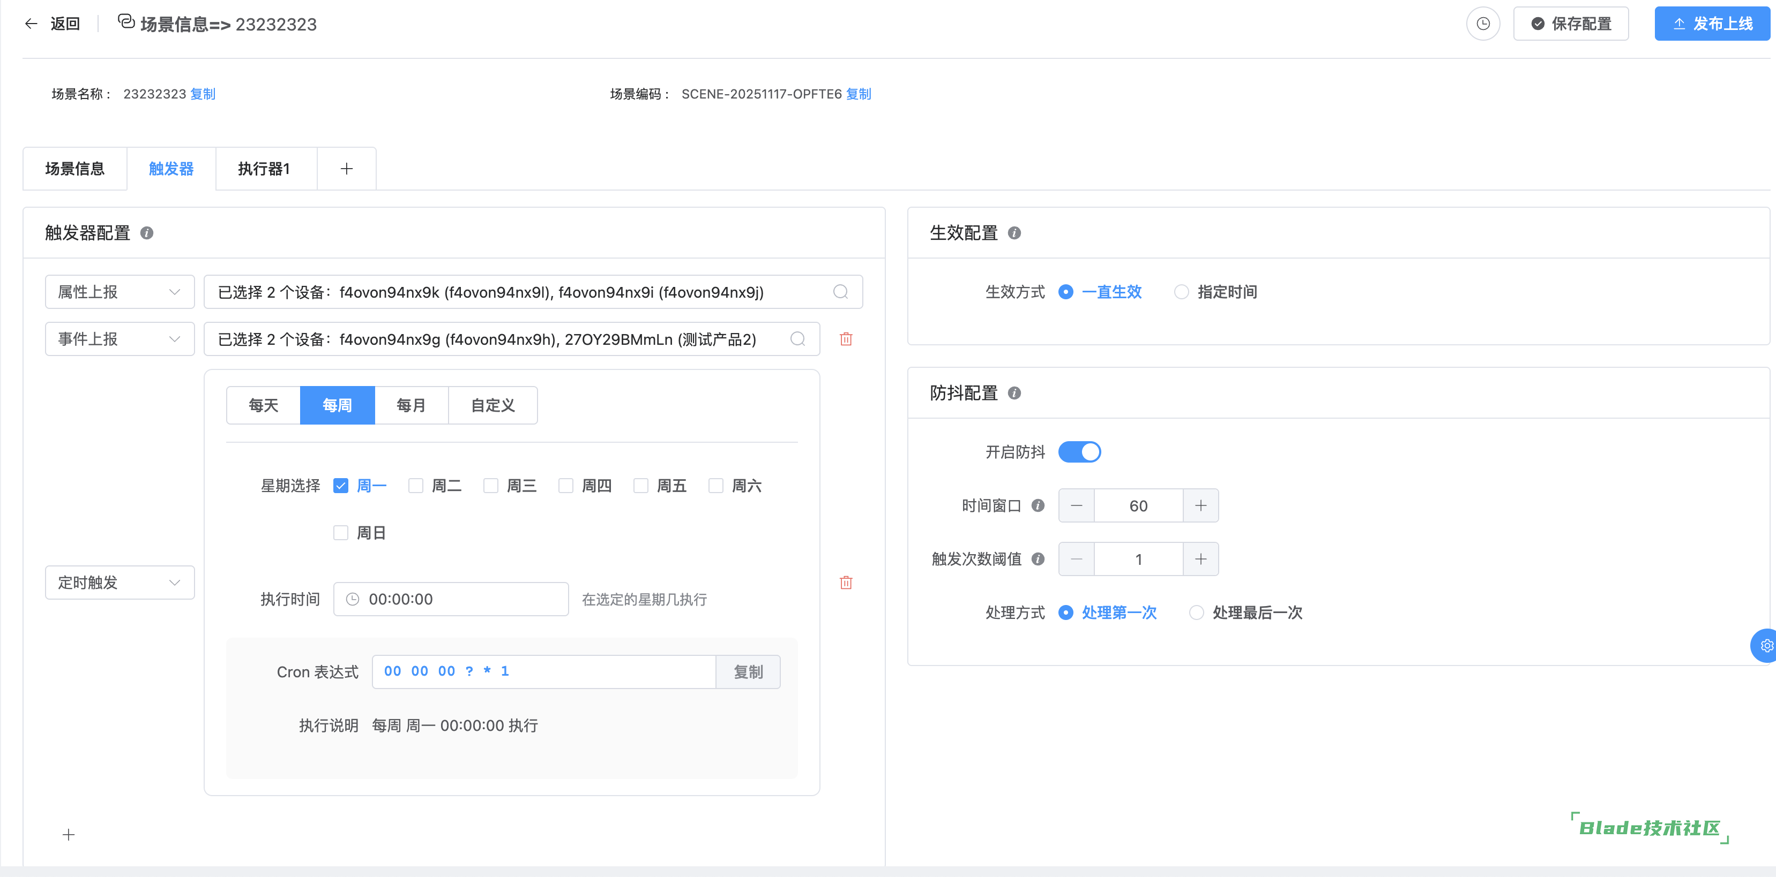
Task: Check the 周三 weekday checkbox
Action: [491, 486]
